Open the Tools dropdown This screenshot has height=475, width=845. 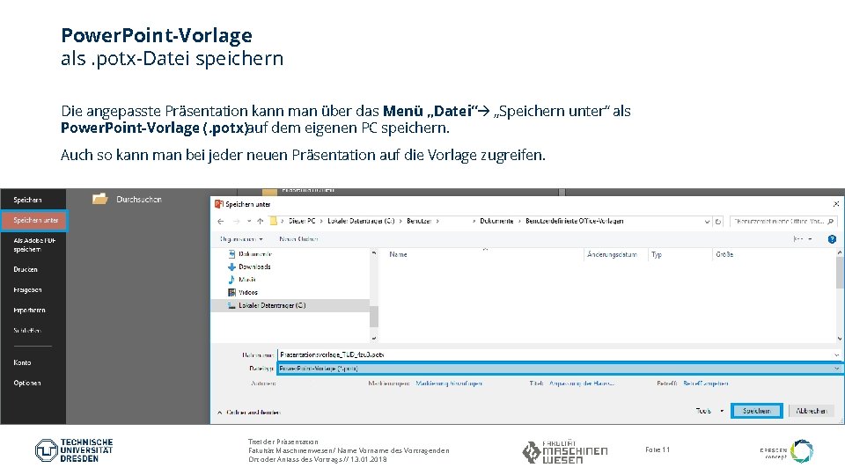coord(709,411)
